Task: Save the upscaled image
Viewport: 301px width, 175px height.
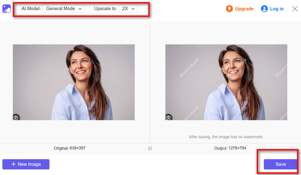Action: tap(280, 164)
